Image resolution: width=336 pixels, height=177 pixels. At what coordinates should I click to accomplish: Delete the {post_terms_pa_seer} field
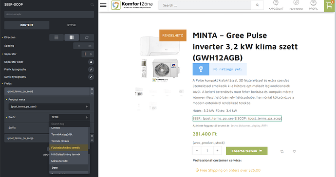point(92,93)
